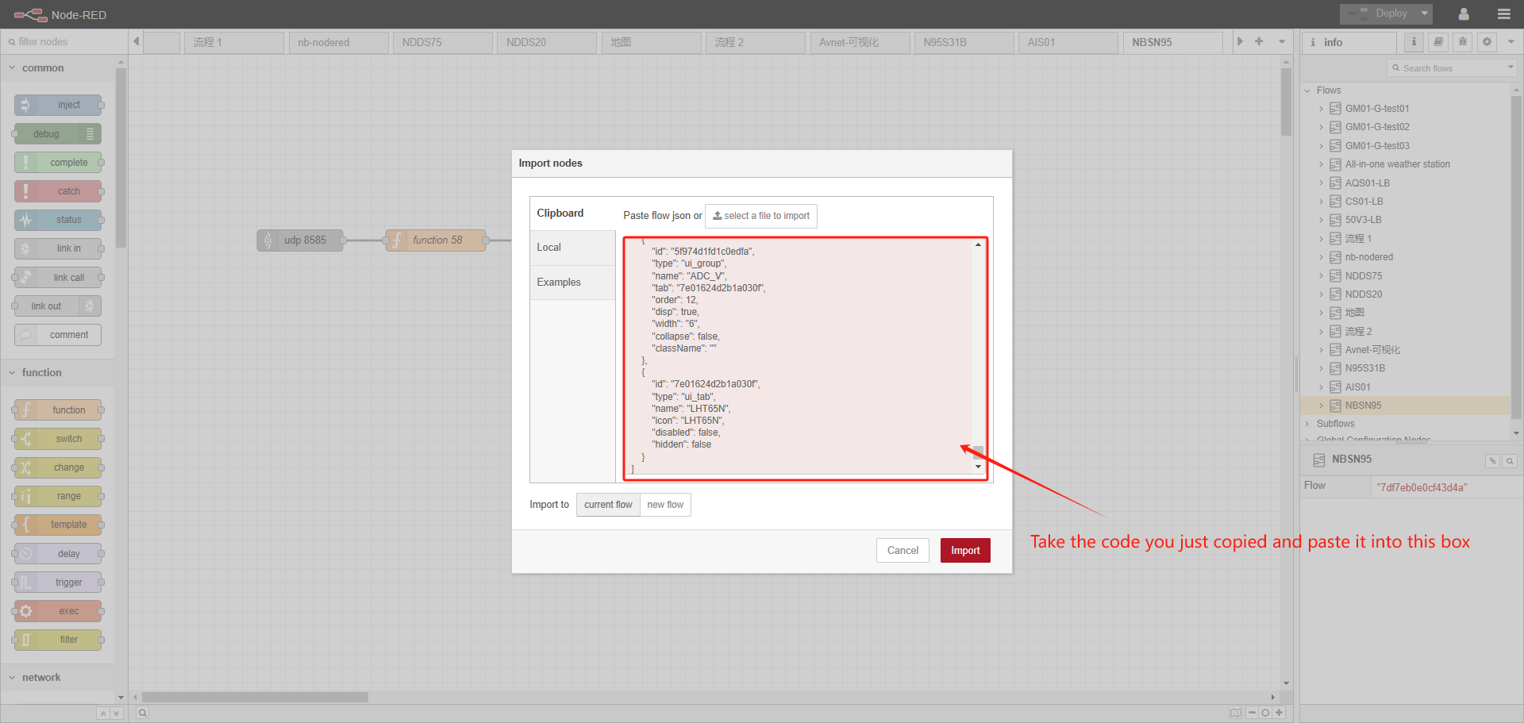
Task: Open the NDDS75 flow tab
Action: [x=443, y=42]
